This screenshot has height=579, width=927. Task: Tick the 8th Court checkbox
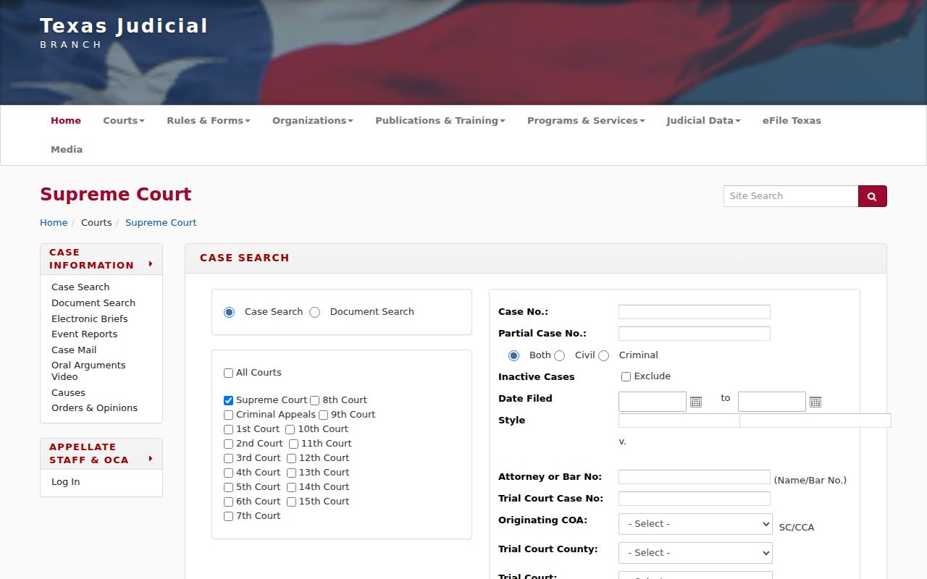pos(314,400)
